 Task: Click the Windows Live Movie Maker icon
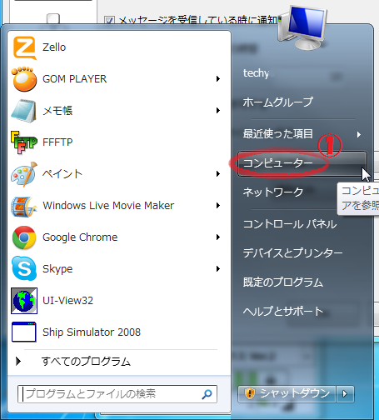23,206
